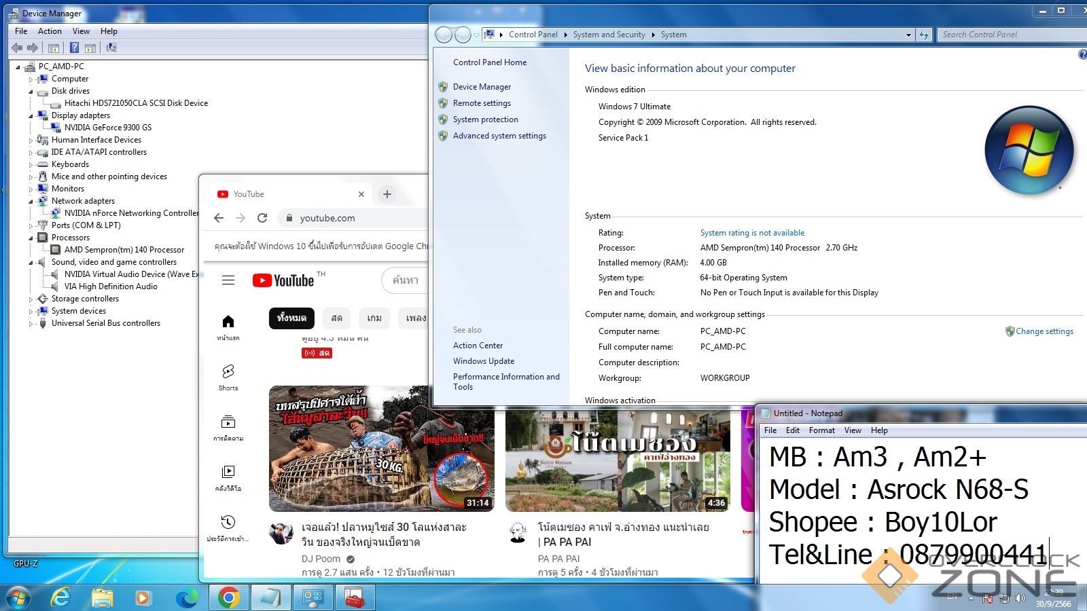This screenshot has width=1087, height=611.
Task: Click the Change settings link
Action: [x=1044, y=331]
